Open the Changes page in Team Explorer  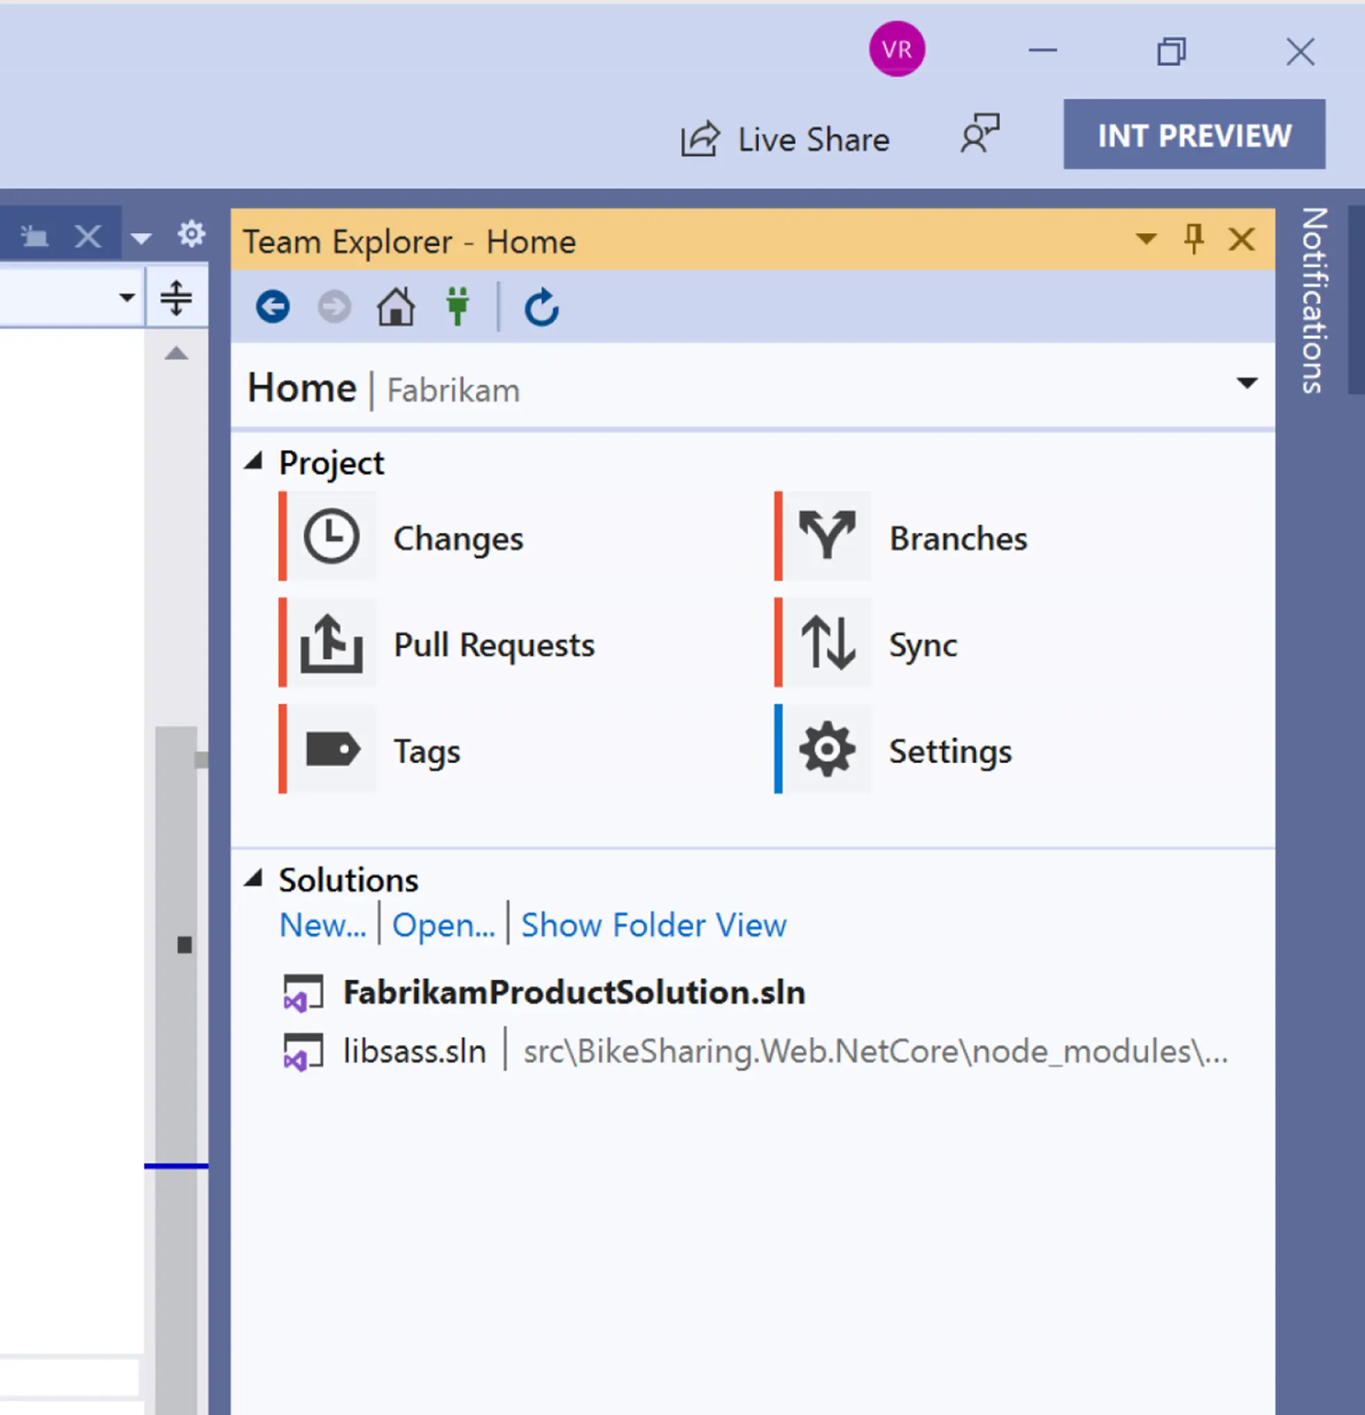[459, 538]
